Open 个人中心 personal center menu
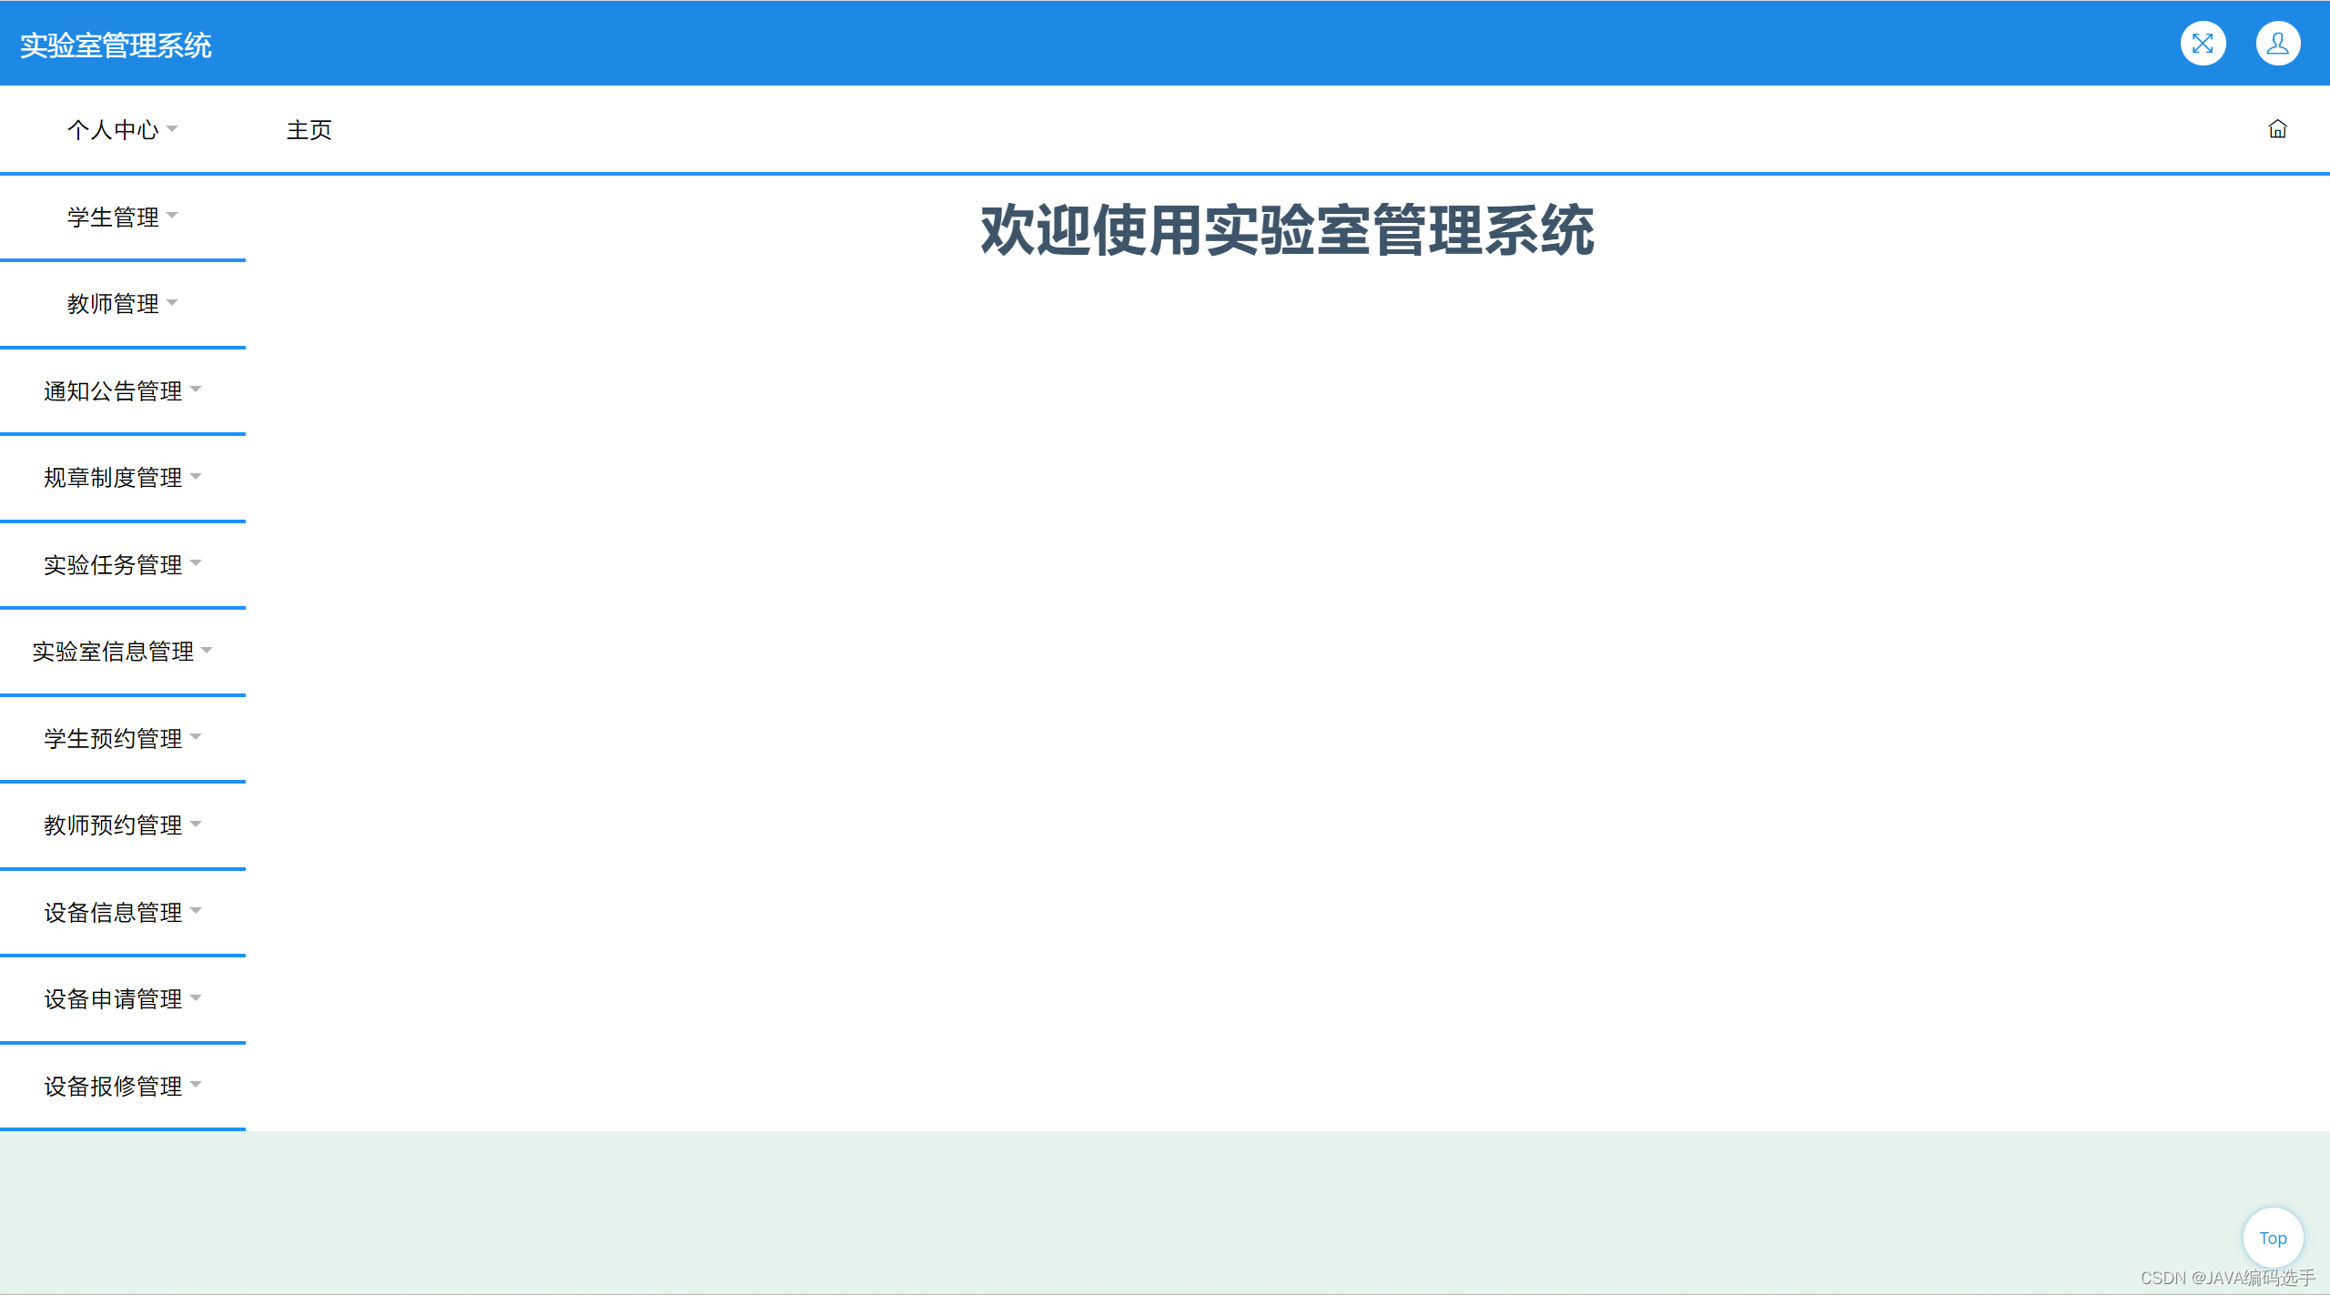The height and width of the screenshot is (1295, 2330). 115,127
